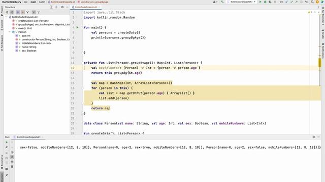This screenshot has height=182, width=325.
Task: Toggle Show Properties in Structure toolbar
Action: [x=18, y=12]
